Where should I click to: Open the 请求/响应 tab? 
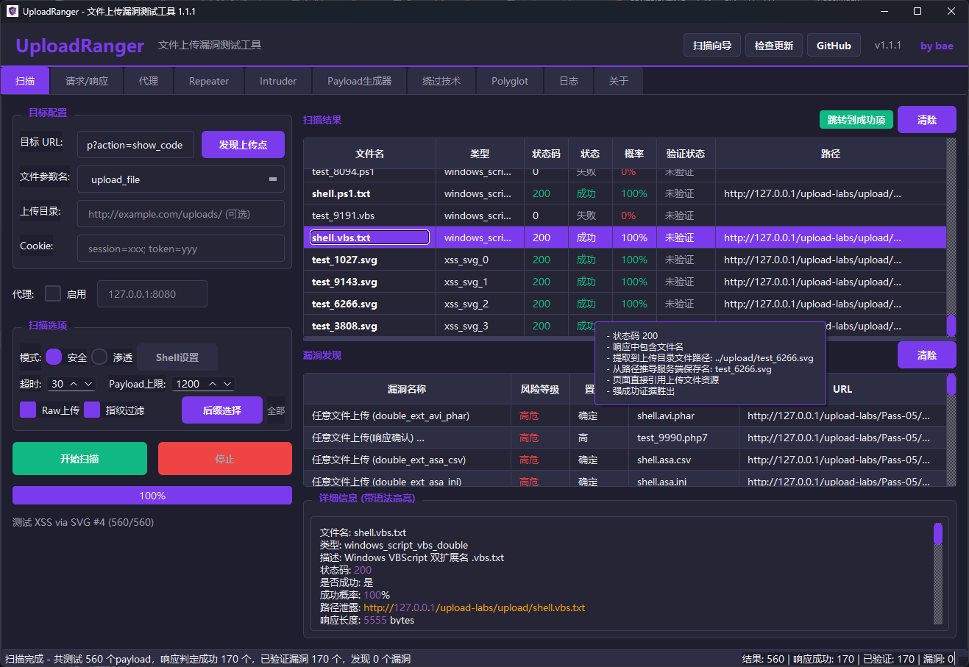point(87,81)
